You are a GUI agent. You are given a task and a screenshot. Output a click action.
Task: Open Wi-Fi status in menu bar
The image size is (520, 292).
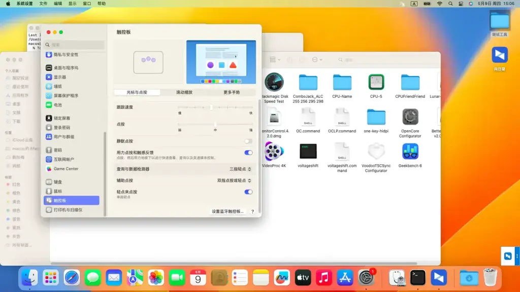tap(440, 4)
